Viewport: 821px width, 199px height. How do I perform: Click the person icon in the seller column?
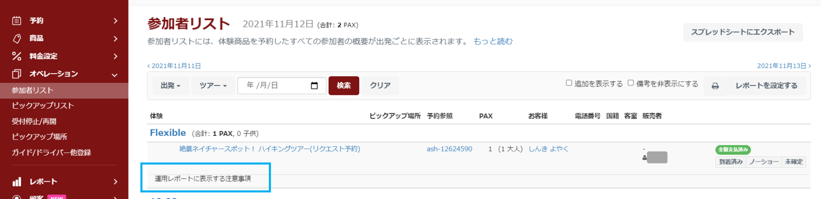click(644, 158)
